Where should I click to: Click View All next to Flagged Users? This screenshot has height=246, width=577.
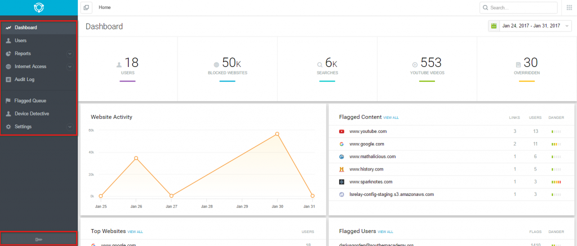(x=385, y=232)
